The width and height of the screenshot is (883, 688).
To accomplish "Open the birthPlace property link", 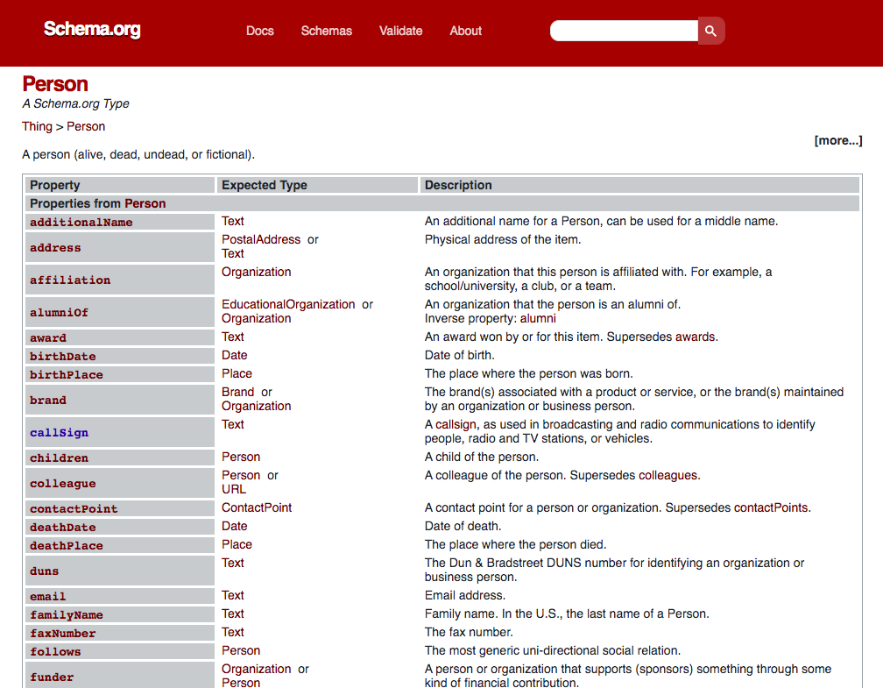I will (x=67, y=375).
